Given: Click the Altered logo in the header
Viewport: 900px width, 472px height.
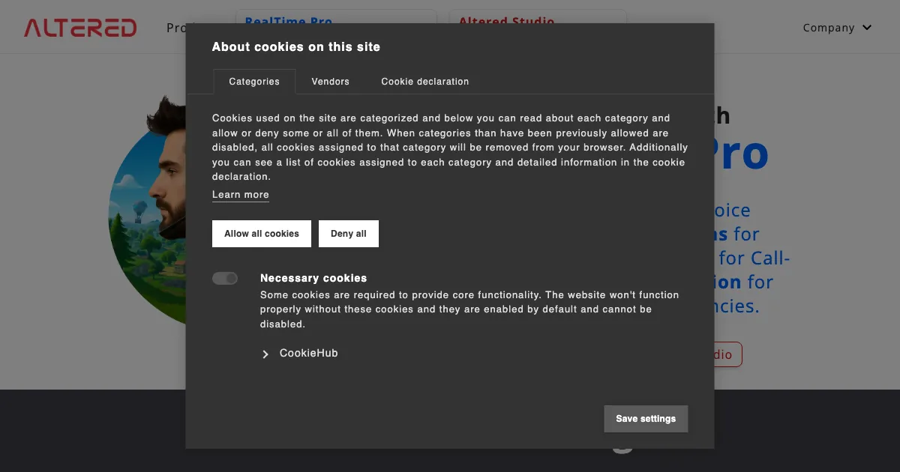Looking at the screenshot, I should pyautogui.click(x=80, y=28).
